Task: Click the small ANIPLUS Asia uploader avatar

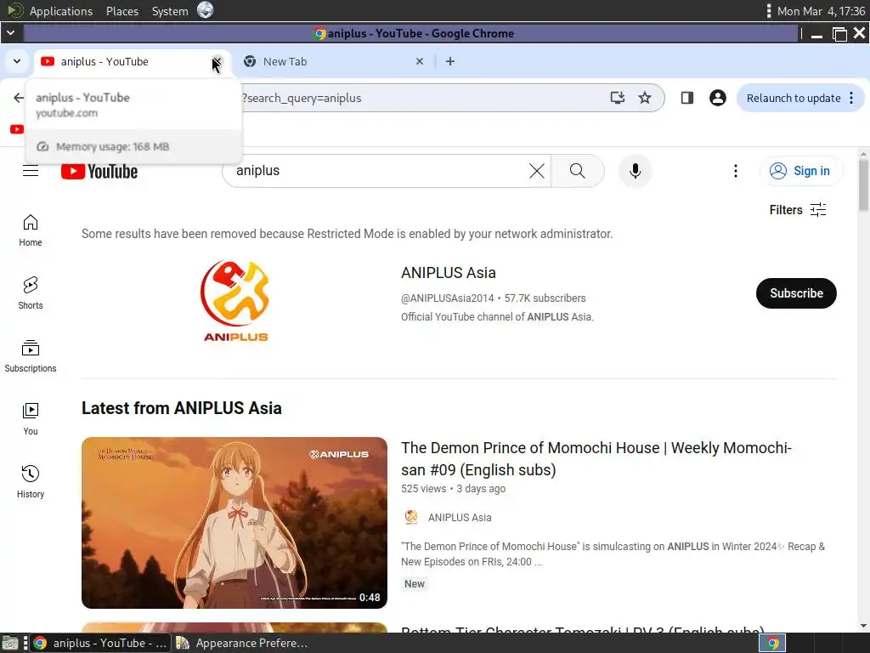Action: (x=411, y=517)
